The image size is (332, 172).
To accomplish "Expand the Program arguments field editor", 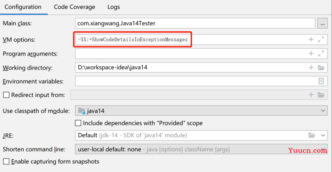I will pos(321,54).
